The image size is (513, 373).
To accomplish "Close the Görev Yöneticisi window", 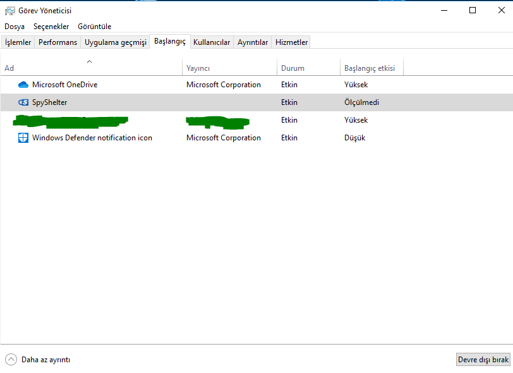I will tap(501, 11).
